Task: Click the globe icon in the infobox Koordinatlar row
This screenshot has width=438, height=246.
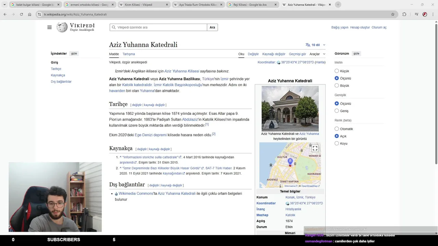Action: (x=287, y=203)
